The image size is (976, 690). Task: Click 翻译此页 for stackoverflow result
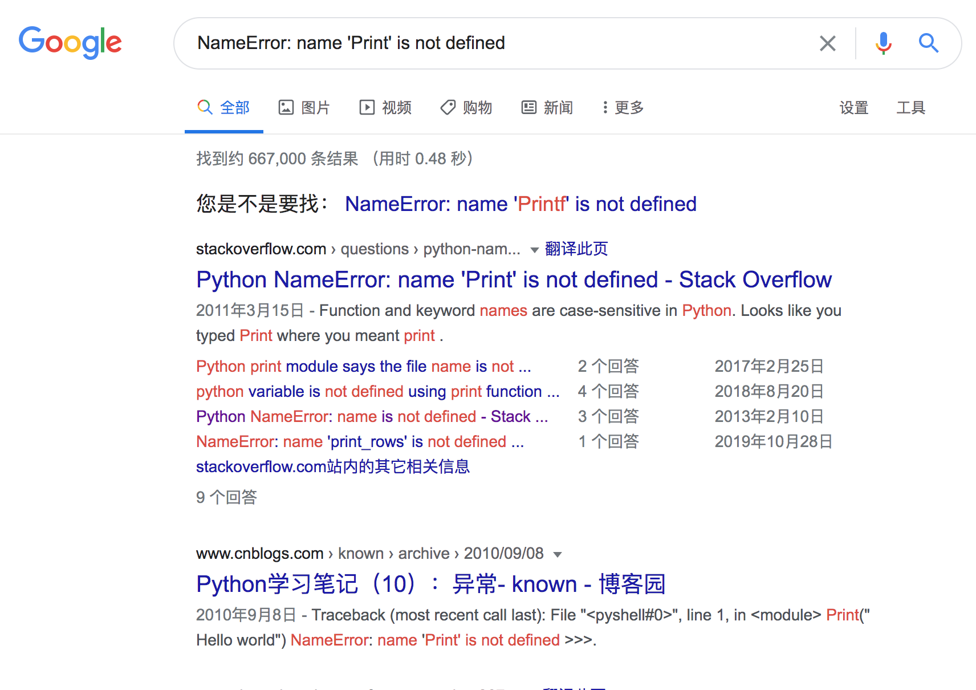(x=576, y=249)
